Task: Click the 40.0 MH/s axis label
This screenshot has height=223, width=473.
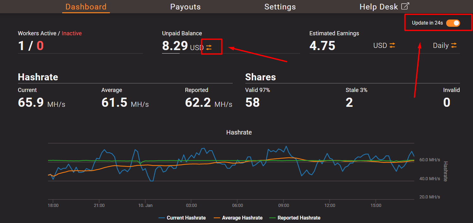Action: 430,179
